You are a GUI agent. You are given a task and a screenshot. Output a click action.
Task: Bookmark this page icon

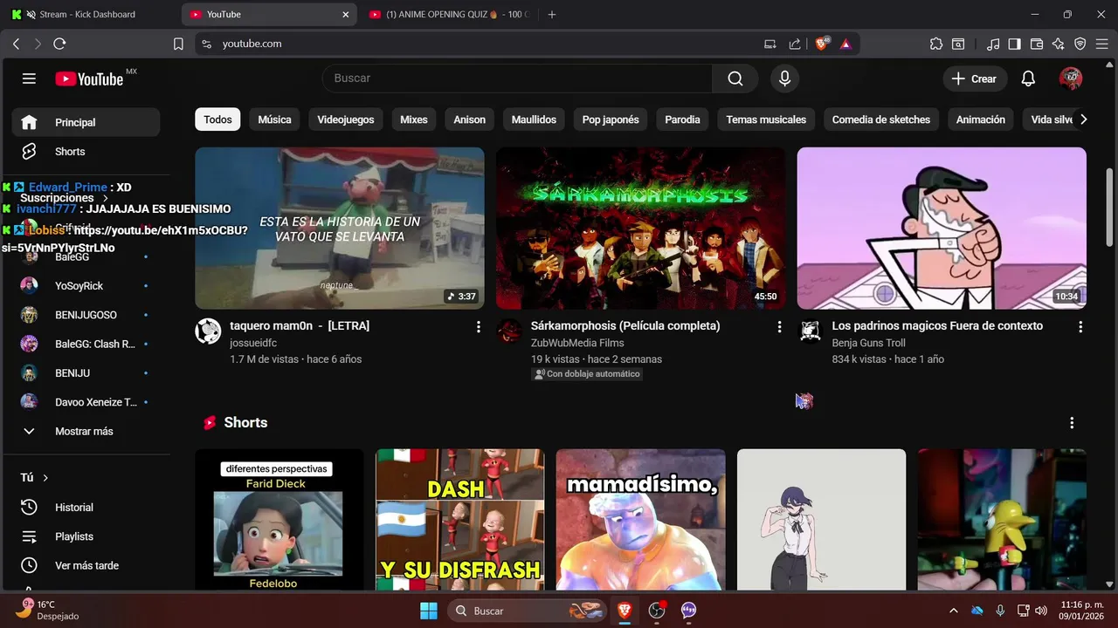coord(178,44)
